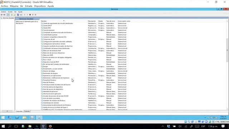
Task: Select Services app on guest taskbar
Action: [x=39, y=118]
